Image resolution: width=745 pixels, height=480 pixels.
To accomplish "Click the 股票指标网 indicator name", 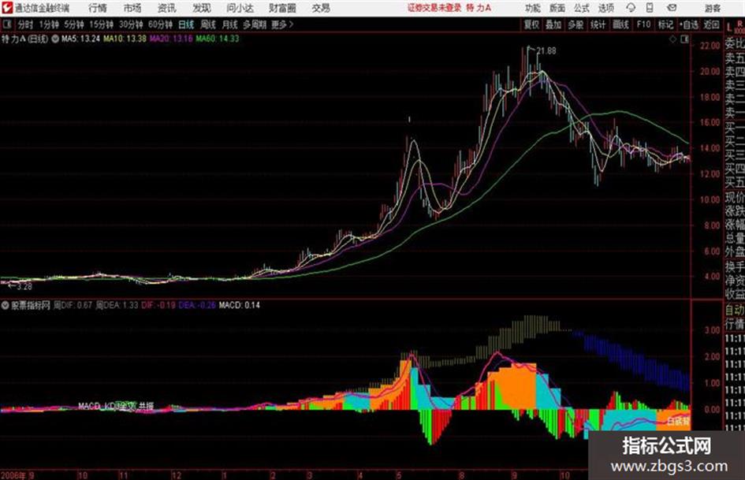I will tap(31, 305).
